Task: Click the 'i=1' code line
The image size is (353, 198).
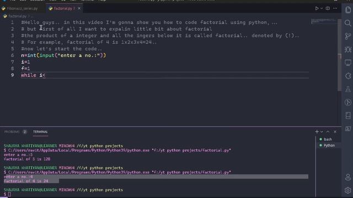Action: coord(25,62)
